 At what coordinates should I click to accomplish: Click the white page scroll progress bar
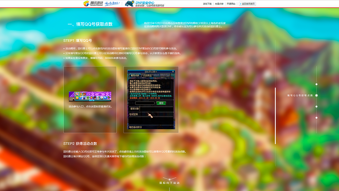[x=275, y=116]
